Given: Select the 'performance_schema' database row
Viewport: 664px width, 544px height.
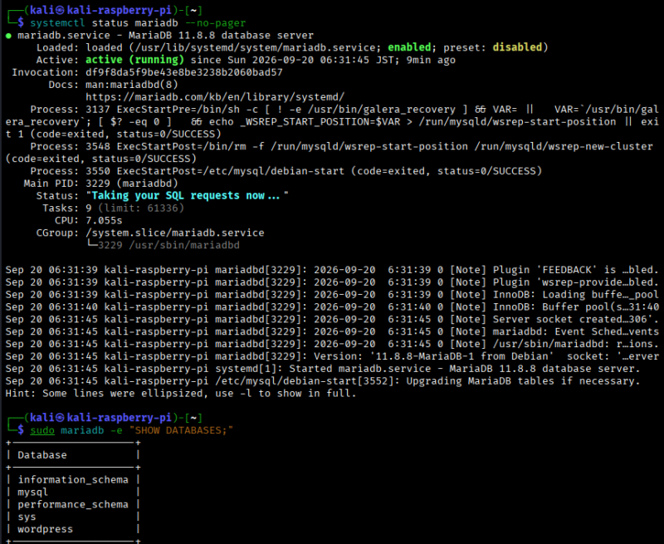Looking at the screenshot, I should coord(73,505).
